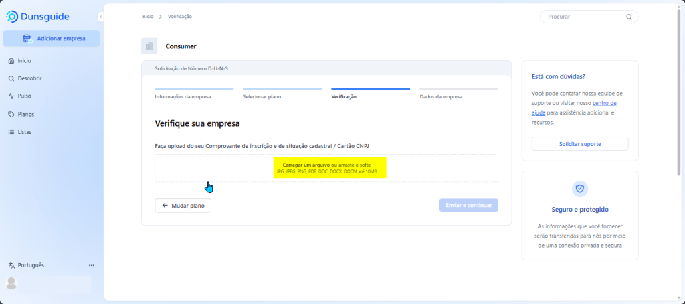685x304 pixels.
Task: Collapse the sidebar using the chevron
Action: pyautogui.click(x=100, y=17)
